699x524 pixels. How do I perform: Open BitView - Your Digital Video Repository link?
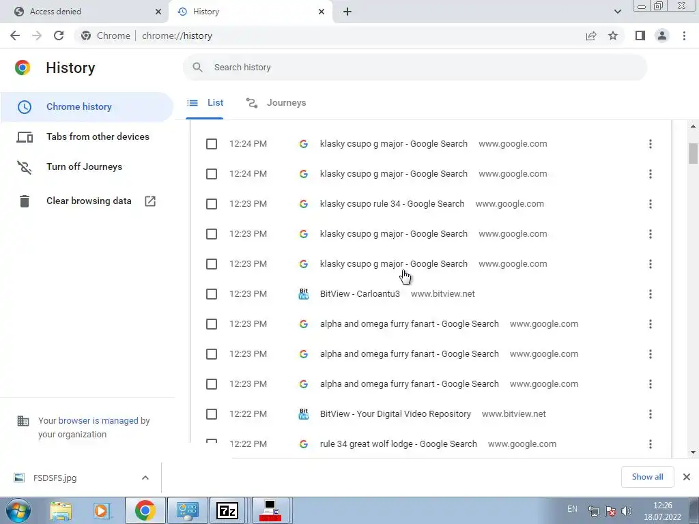pyautogui.click(x=395, y=414)
